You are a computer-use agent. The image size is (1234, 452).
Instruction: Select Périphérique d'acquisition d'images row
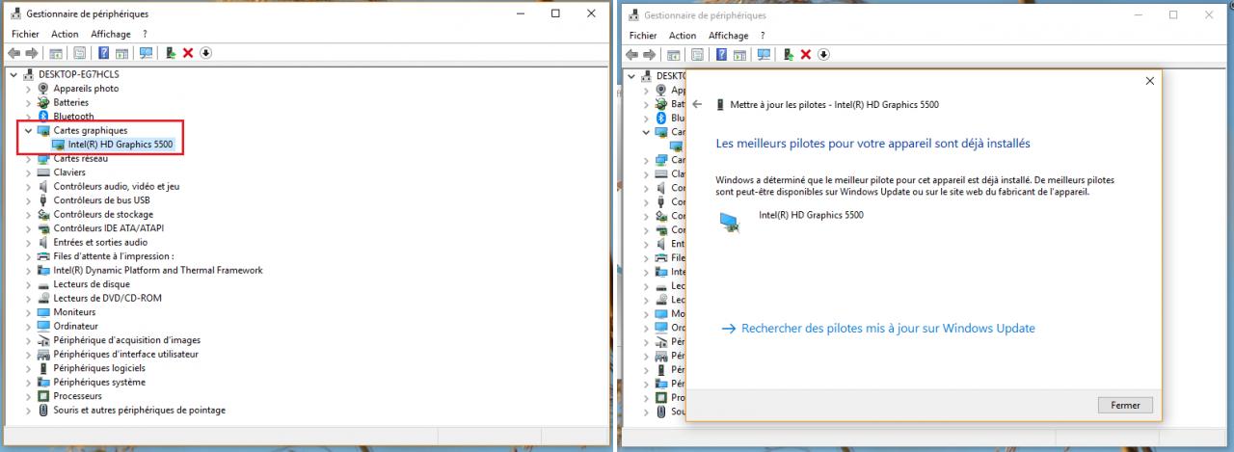click(127, 340)
